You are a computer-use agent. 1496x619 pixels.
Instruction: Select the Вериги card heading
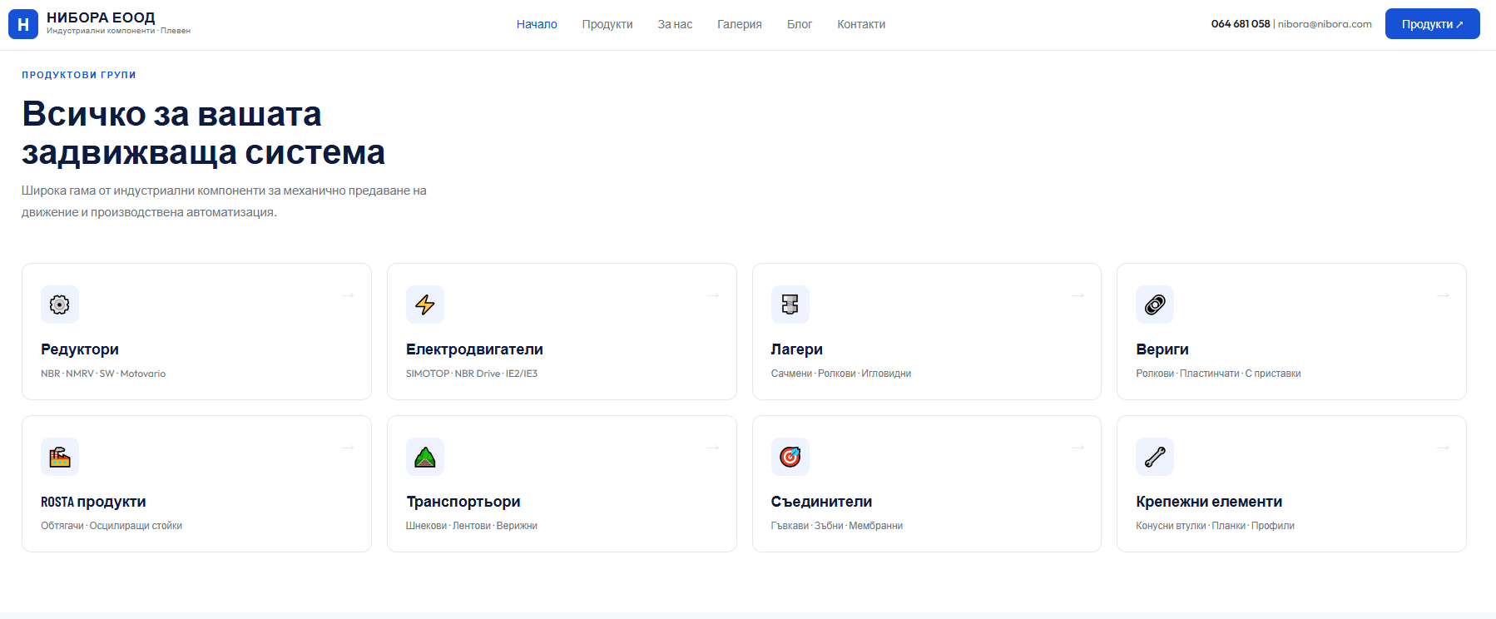pyautogui.click(x=1162, y=349)
